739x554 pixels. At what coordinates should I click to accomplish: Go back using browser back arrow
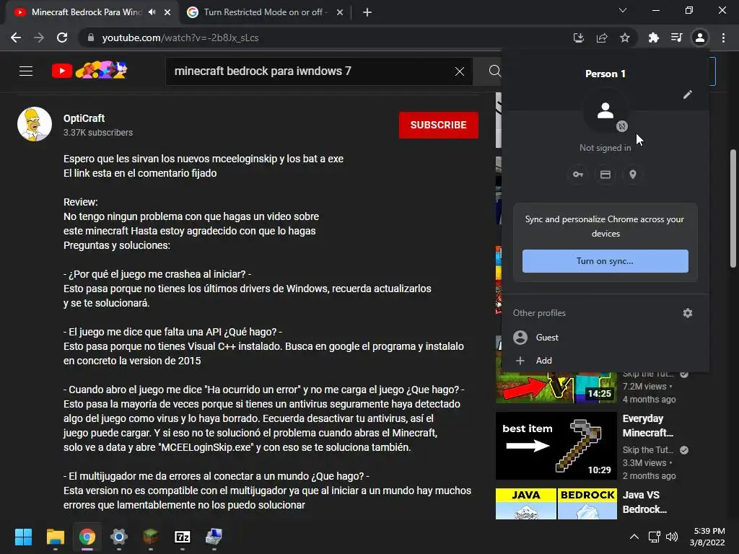point(16,38)
